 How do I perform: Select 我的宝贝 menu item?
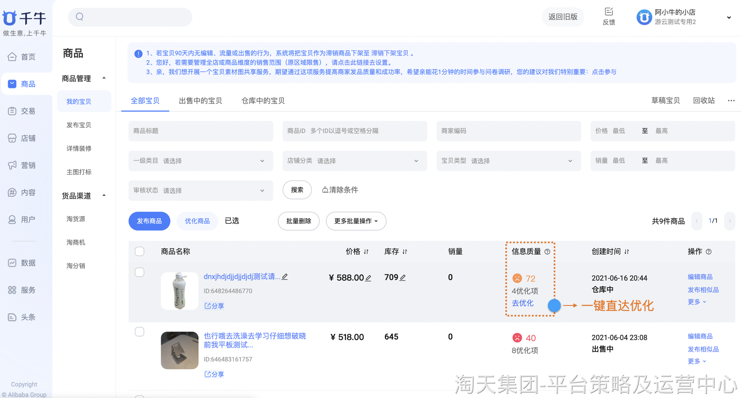[x=84, y=102]
